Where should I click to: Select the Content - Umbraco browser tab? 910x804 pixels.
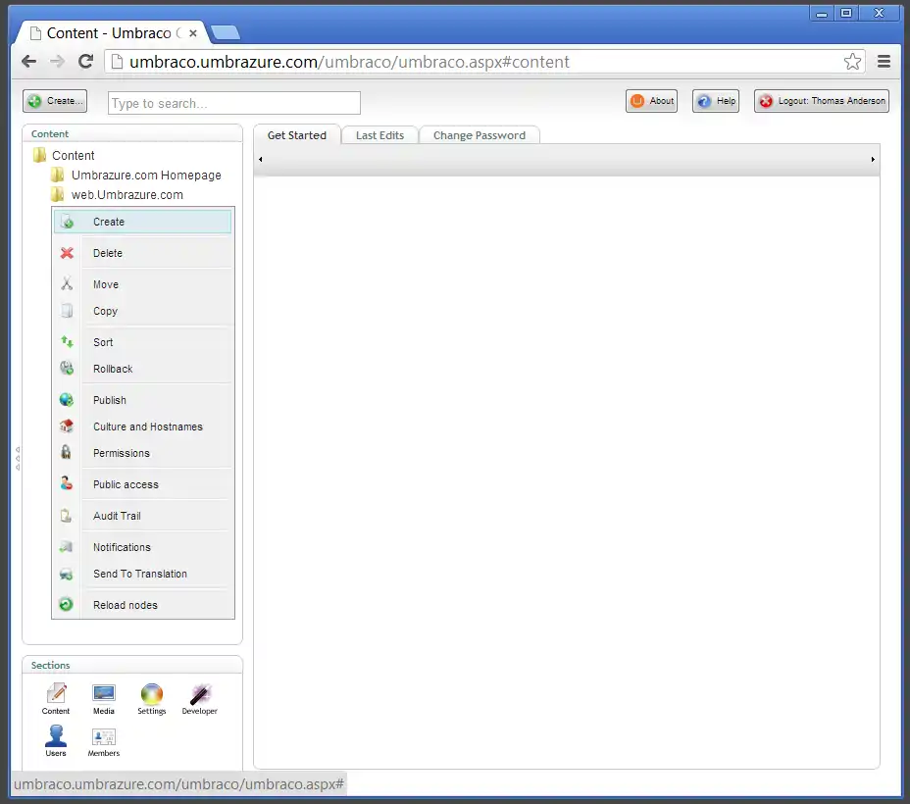tap(109, 33)
